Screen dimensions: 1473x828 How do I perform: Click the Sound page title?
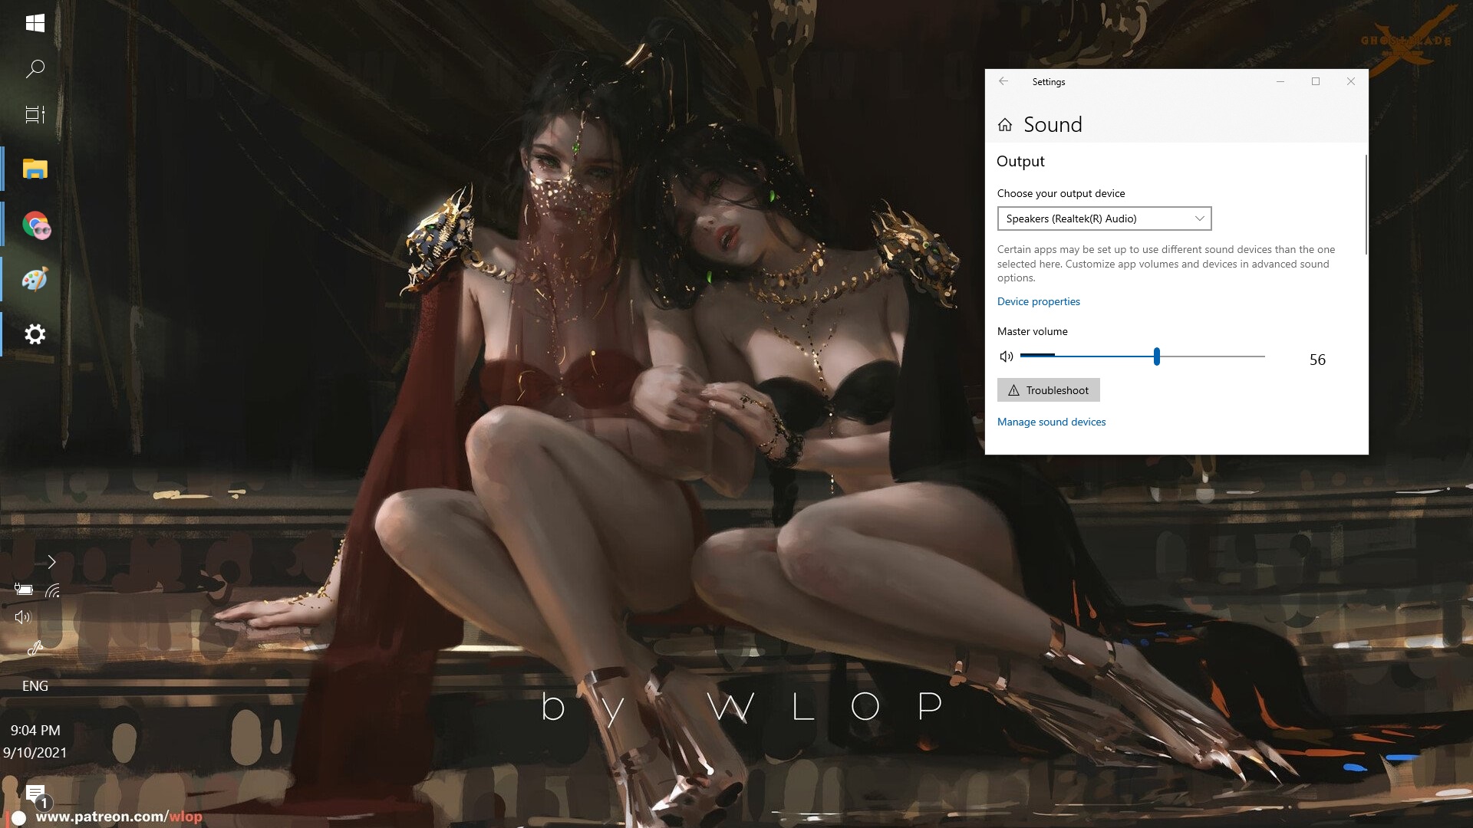[1053, 124]
